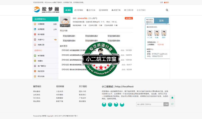The width and height of the screenshot is (202, 119).
Task: Click the floating QQ bell icon
Action: pyautogui.click(x=172, y=98)
